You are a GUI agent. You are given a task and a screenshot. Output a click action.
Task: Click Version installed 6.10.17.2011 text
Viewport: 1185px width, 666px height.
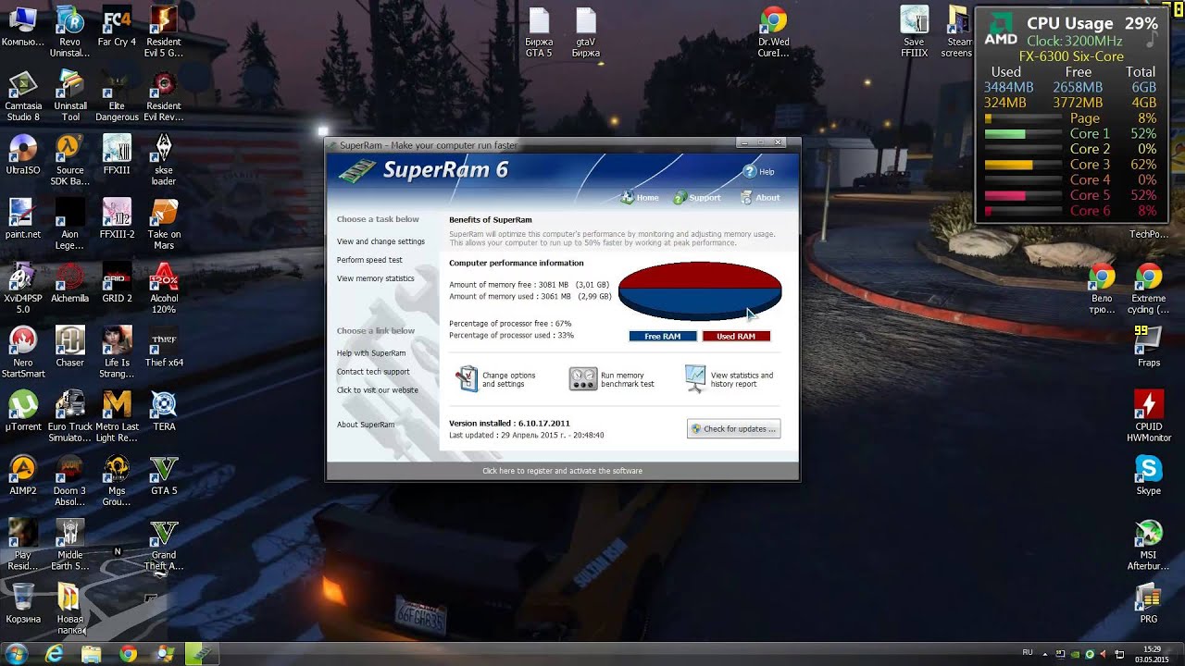tap(509, 424)
